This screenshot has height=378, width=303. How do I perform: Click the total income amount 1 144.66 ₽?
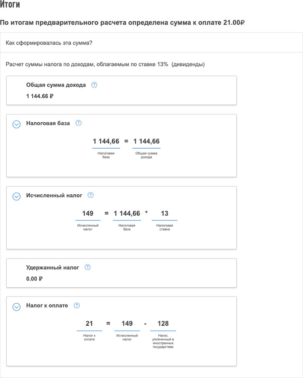tap(40, 96)
